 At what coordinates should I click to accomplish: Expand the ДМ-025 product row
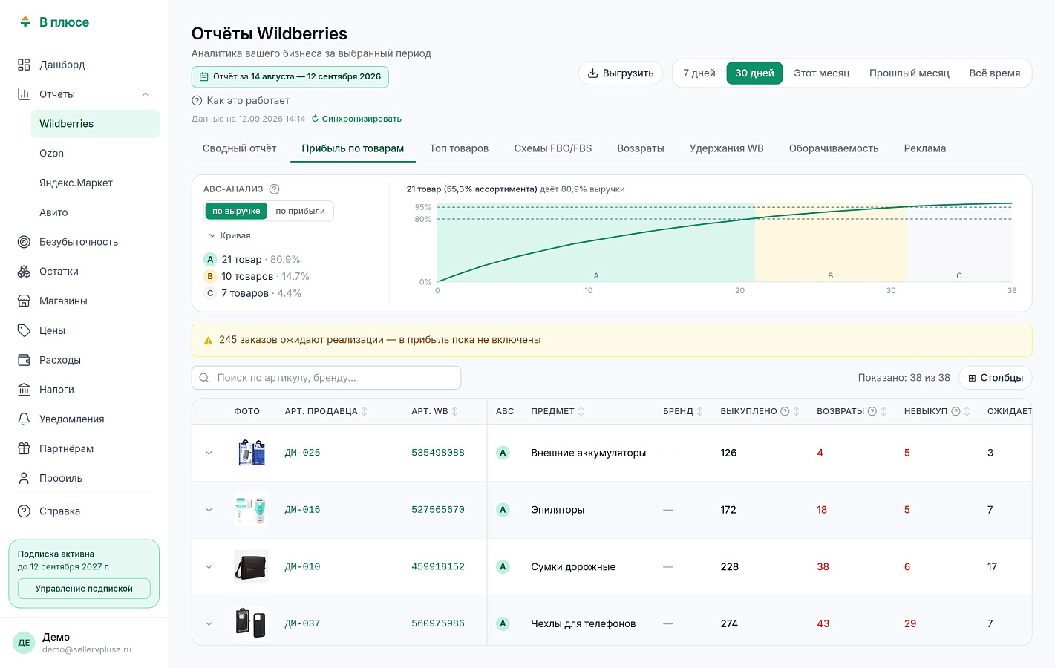[209, 453]
